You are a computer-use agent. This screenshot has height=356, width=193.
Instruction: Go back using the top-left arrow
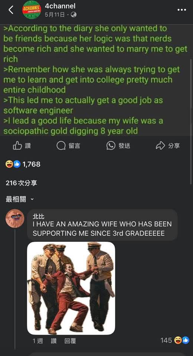[11, 10]
